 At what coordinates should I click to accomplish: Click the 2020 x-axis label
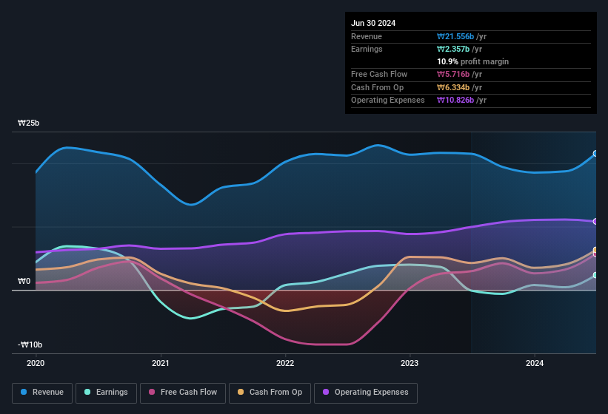click(36, 363)
